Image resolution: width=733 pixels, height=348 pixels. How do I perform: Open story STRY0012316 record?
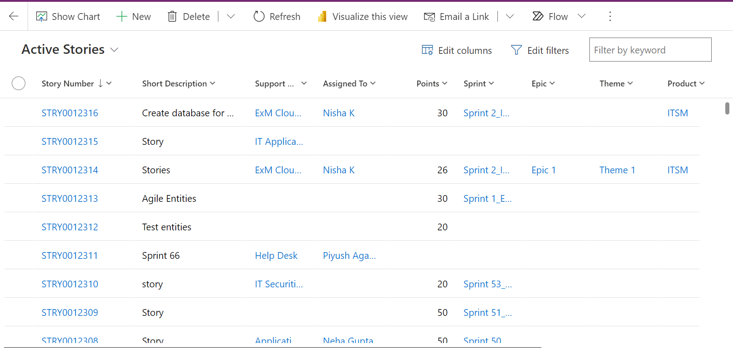pyautogui.click(x=70, y=113)
